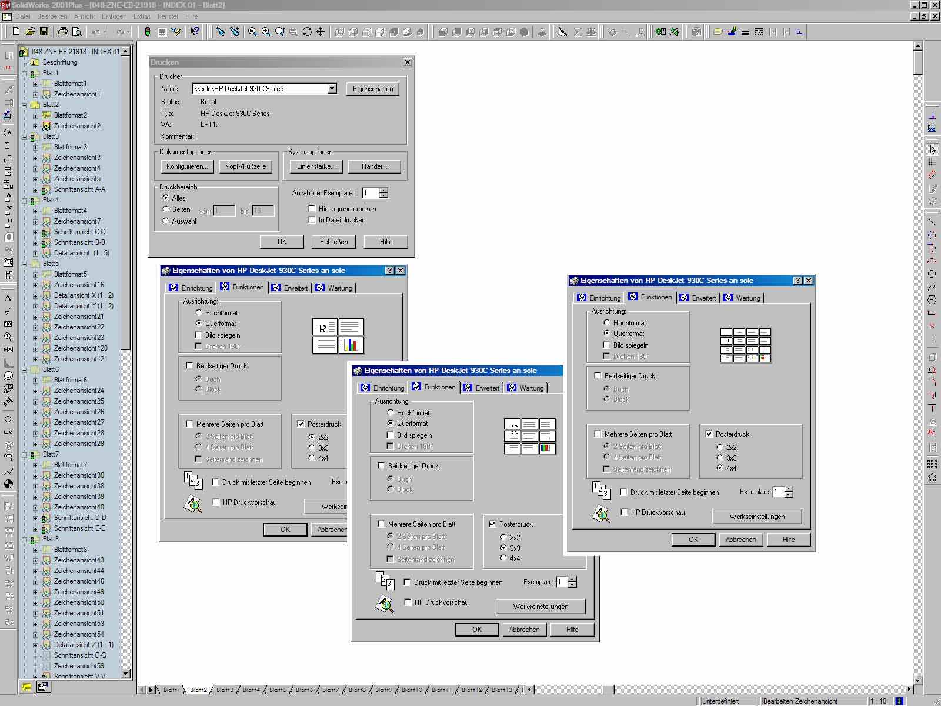
Task: Expand the Schnittansicht A-A node
Action: pyautogui.click(x=35, y=190)
